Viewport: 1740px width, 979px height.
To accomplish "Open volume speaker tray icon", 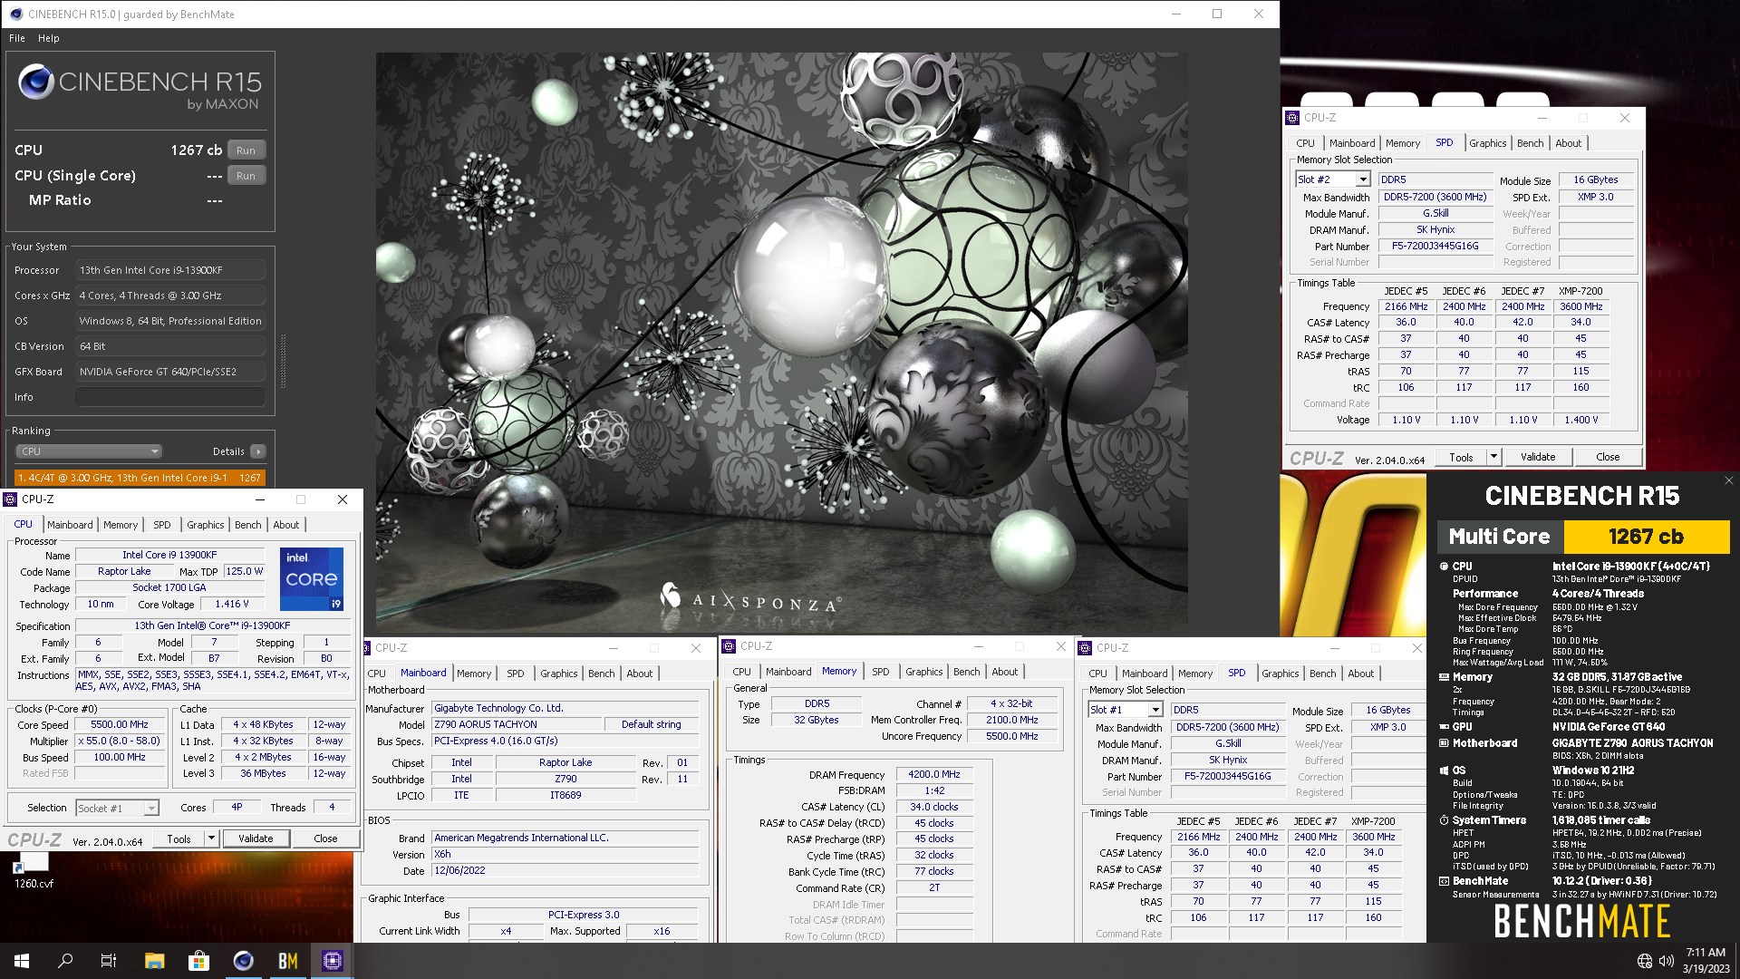I will [1666, 961].
